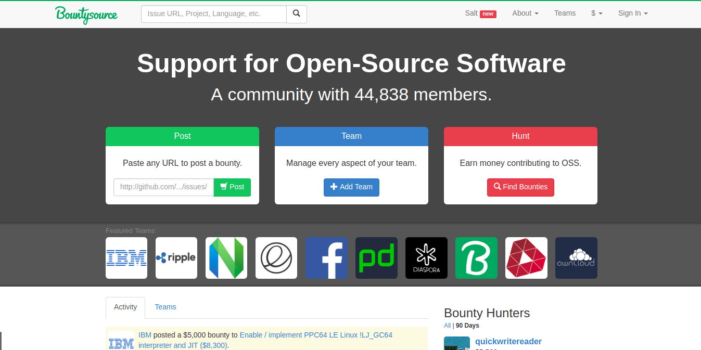
Task: Click the Bounty Hunters heading
Action: coord(487,313)
